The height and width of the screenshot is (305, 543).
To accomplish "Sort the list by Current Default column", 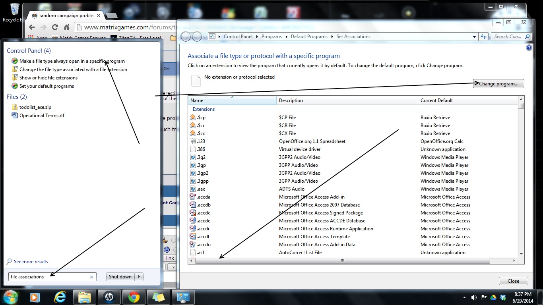I will click(468, 100).
